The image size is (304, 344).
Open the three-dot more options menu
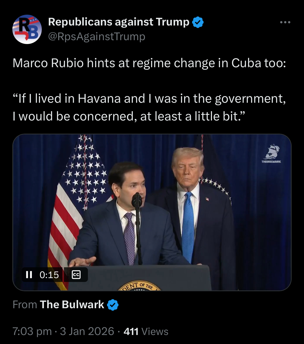click(285, 22)
